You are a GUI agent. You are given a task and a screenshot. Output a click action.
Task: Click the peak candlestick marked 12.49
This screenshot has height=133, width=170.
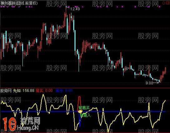click(x=66, y=12)
